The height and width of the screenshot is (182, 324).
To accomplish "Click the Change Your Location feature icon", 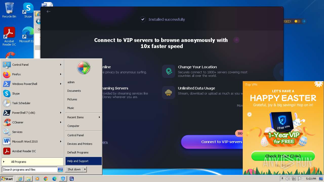I will tap(169, 71).
